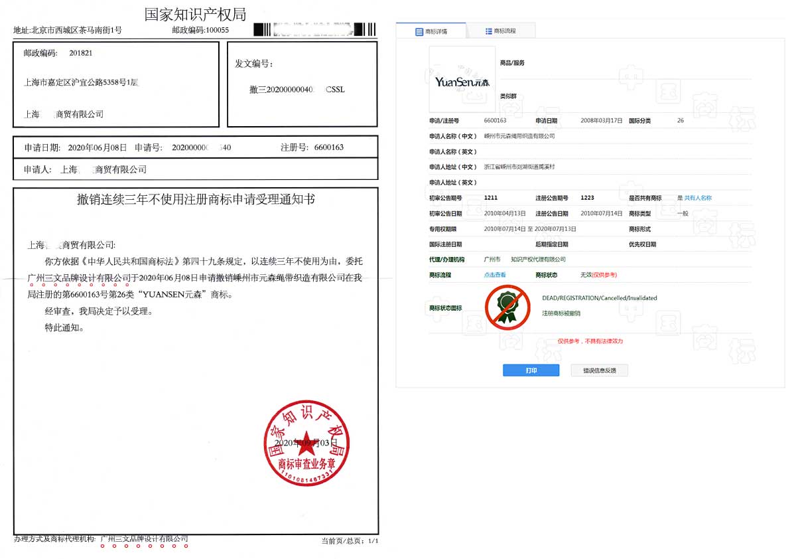796x559 pixels.
Task: Click the 特此通知 line
Action: coord(64,327)
